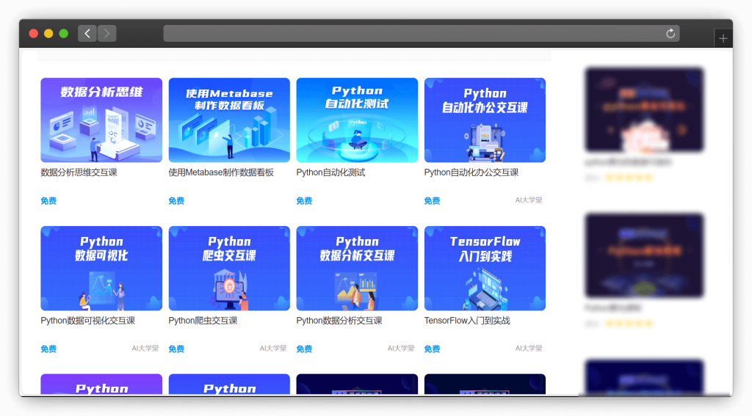Screen dimensions: 752x416
Task: Click the Python数据分析交互课 title link
Action: [339, 321]
